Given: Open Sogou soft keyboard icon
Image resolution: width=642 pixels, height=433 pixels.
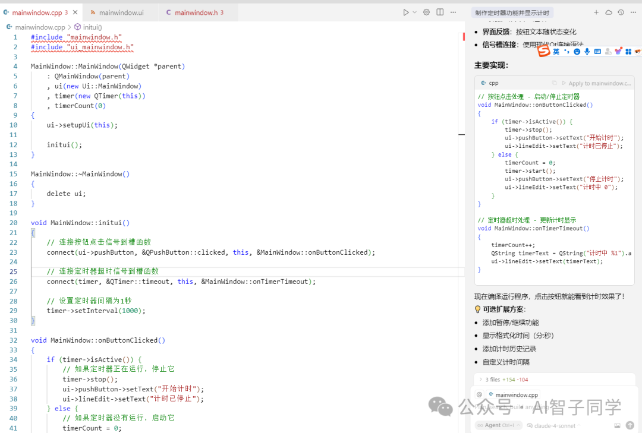Looking at the screenshot, I should [598, 52].
